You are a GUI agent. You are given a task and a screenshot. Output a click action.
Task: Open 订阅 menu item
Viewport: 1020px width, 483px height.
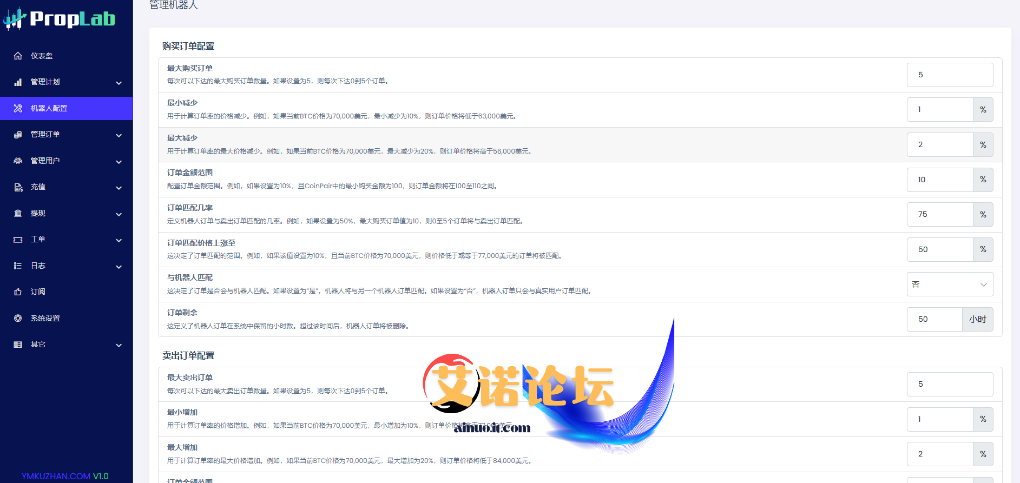click(x=67, y=292)
